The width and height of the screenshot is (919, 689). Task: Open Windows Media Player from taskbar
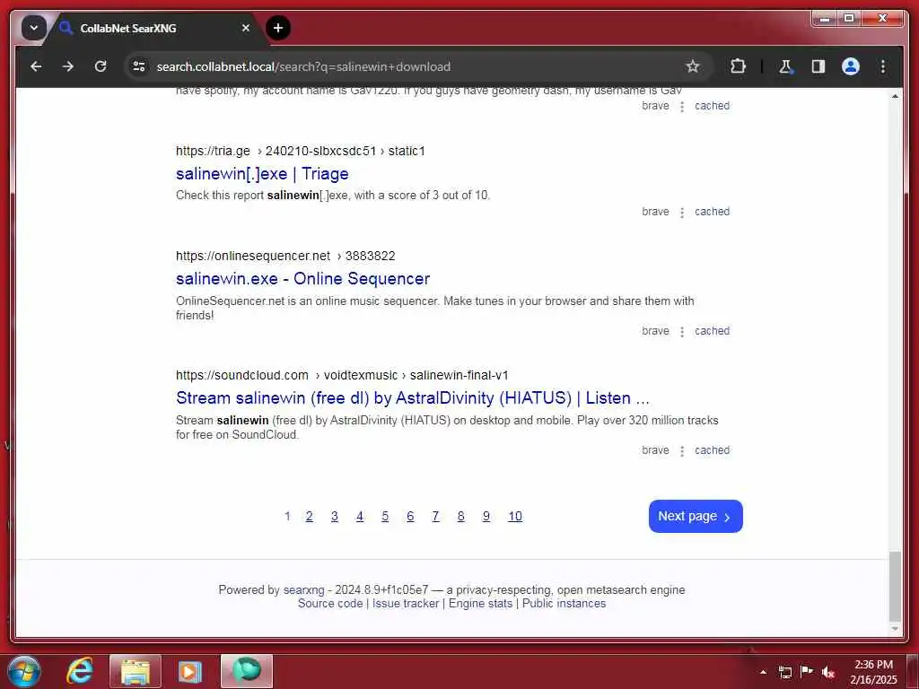tap(190, 671)
